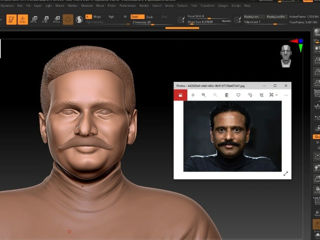
Task: Toggle the PolyF line fill grid icon
Action: (317, 201)
